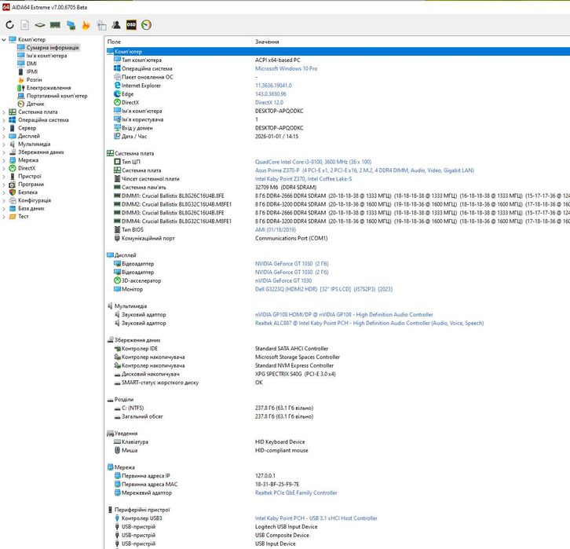This screenshot has height=549, width=570.
Task: Open the IPMI tree item
Action: (32, 71)
